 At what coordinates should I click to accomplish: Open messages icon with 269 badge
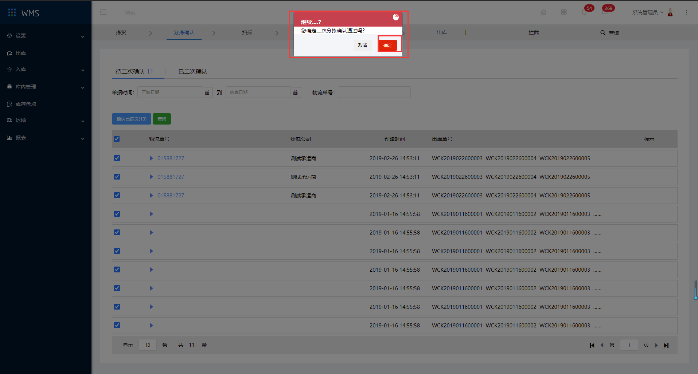pyautogui.click(x=605, y=12)
